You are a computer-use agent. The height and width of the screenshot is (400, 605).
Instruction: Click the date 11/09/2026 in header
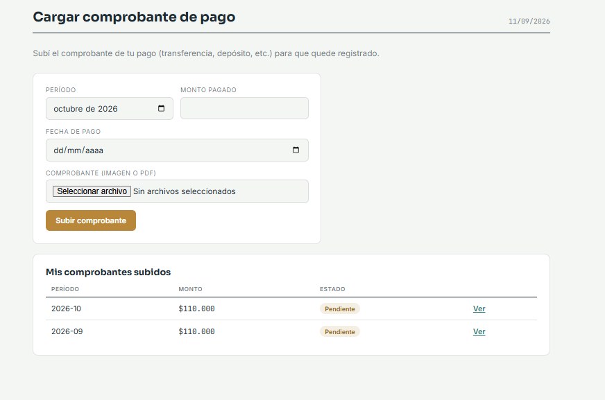pos(529,21)
